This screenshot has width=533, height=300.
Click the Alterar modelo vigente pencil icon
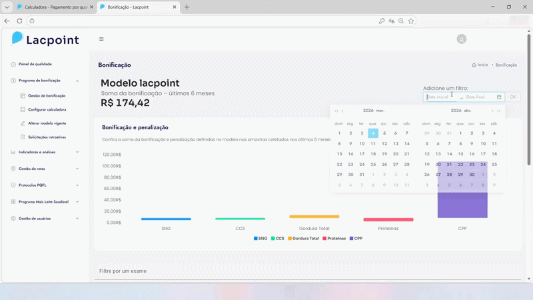[x=23, y=123]
